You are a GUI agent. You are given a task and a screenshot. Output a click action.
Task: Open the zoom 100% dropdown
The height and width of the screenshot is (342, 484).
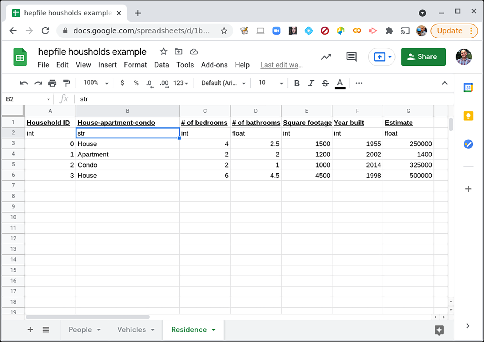point(96,83)
